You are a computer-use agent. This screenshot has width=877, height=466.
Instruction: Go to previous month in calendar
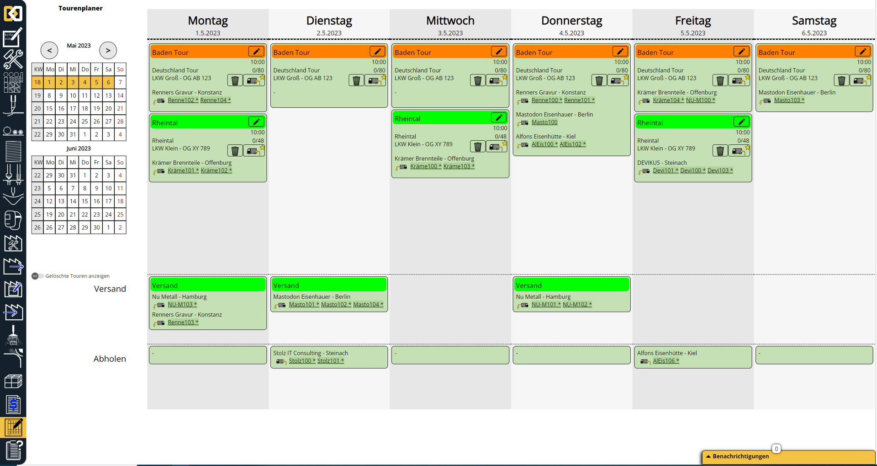click(49, 50)
